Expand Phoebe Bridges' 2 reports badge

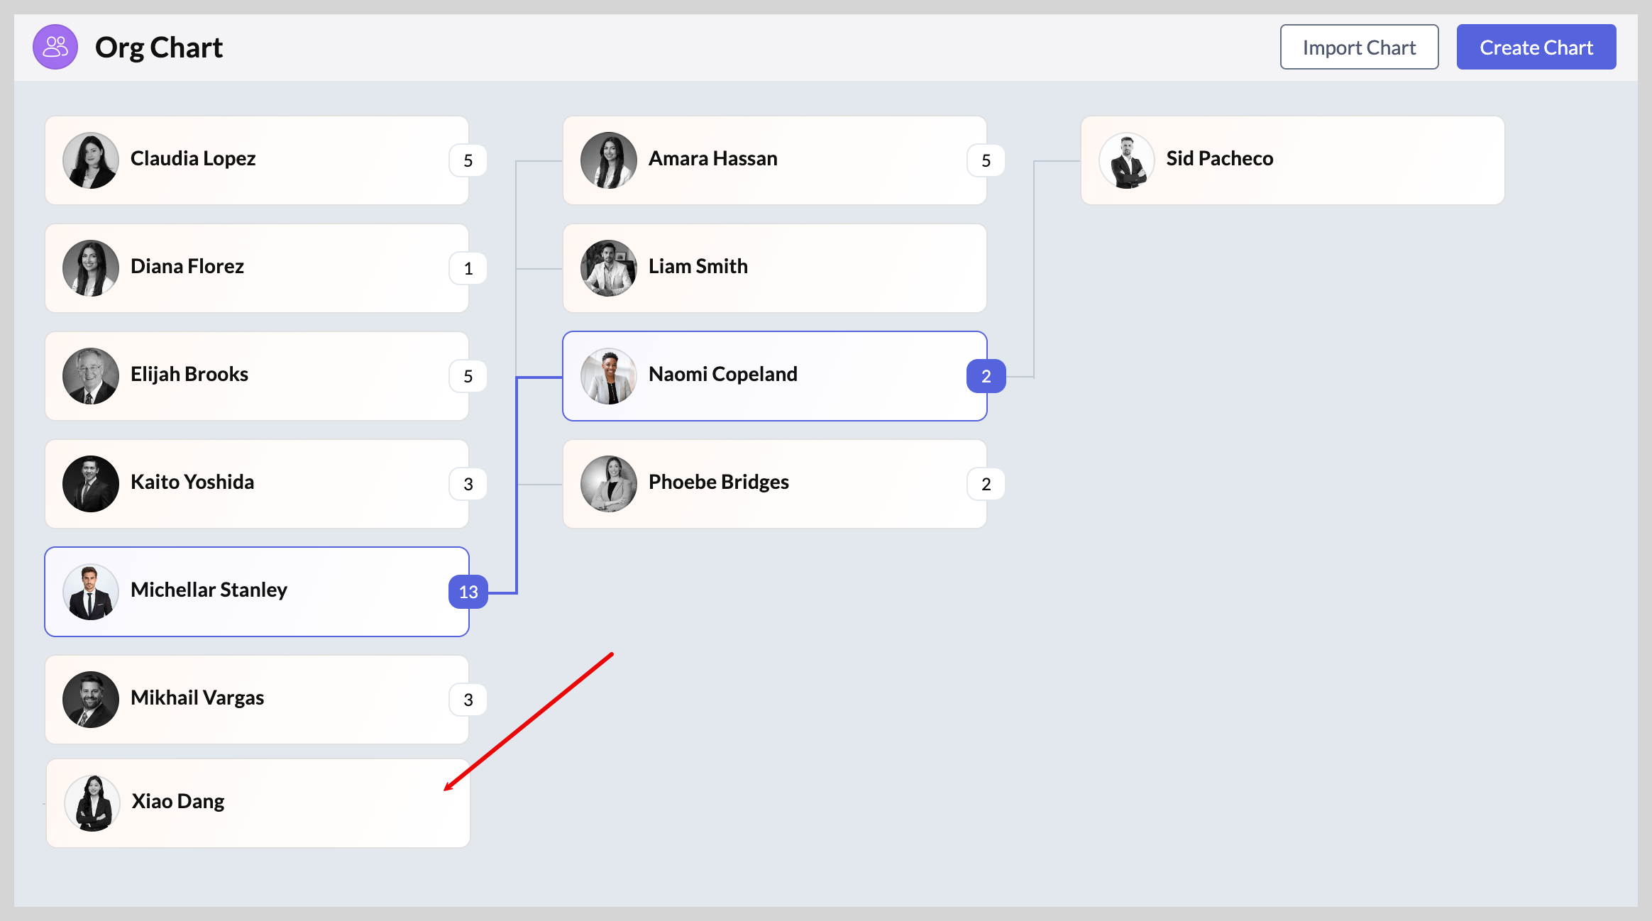pos(986,484)
